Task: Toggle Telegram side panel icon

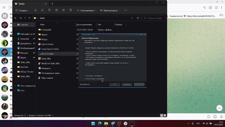Action: tap(216, 7)
